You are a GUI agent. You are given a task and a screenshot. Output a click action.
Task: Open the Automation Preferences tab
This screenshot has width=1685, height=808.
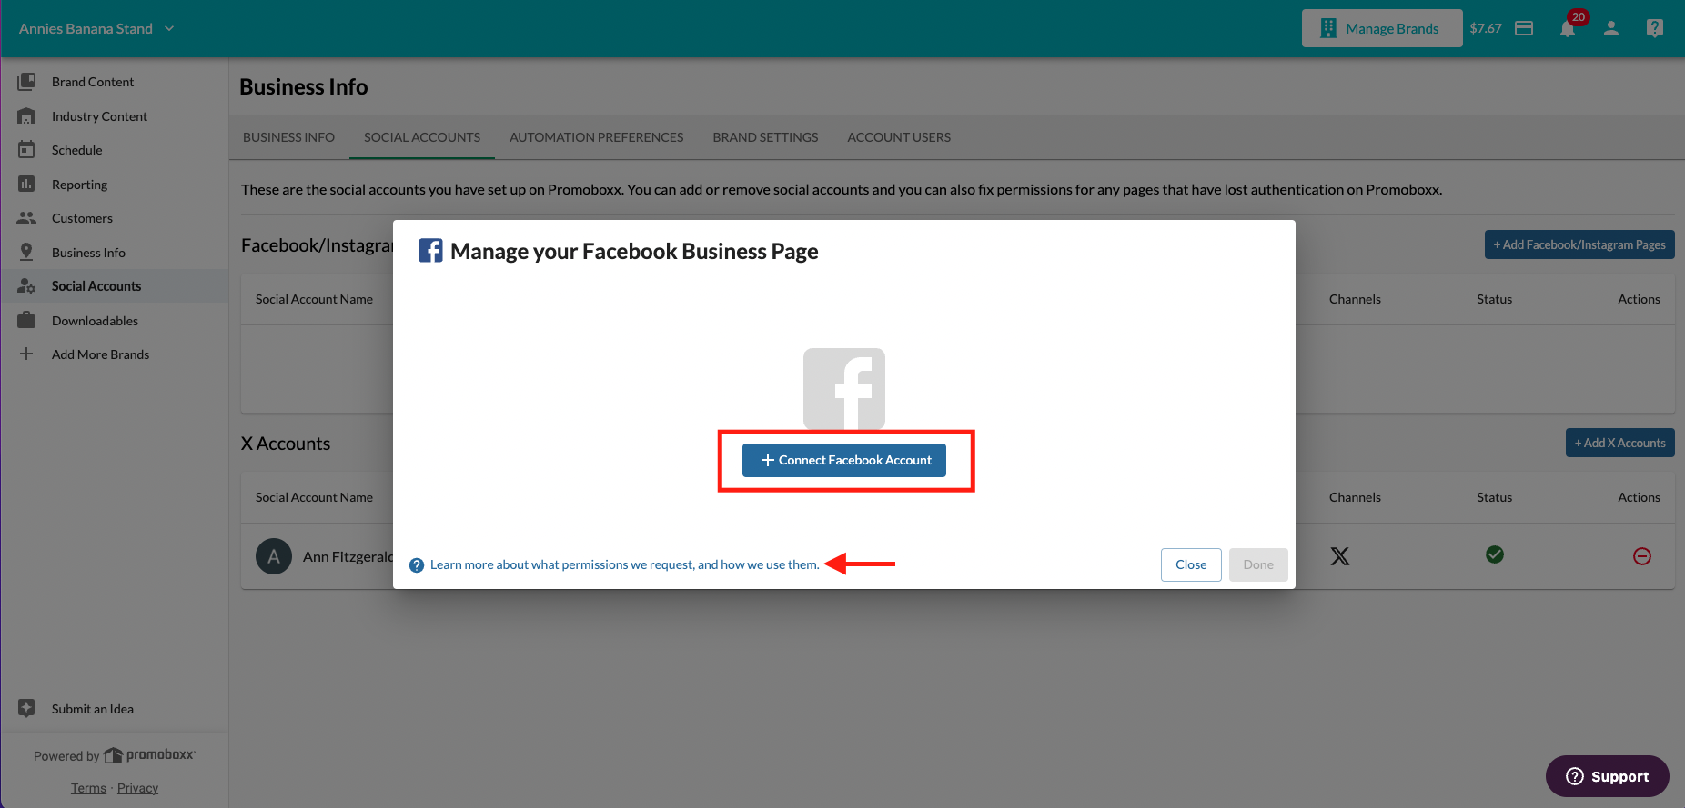click(x=597, y=137)
